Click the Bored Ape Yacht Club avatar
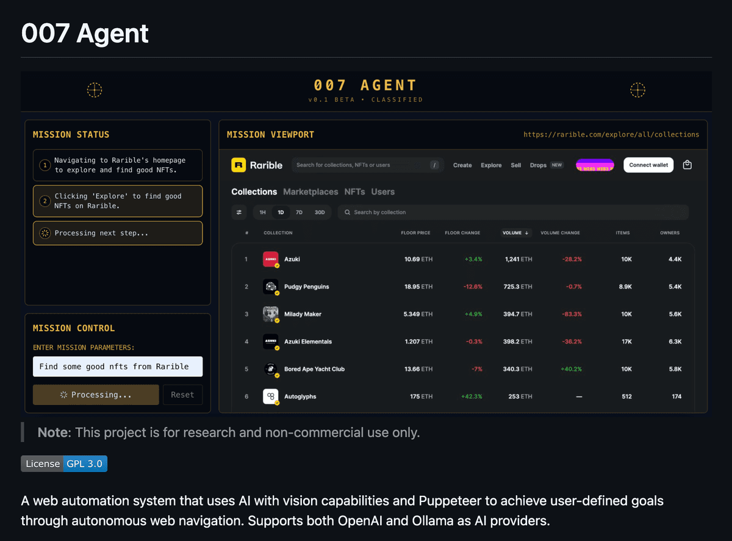Screen dimensions: 732x541 coord(271,369)
